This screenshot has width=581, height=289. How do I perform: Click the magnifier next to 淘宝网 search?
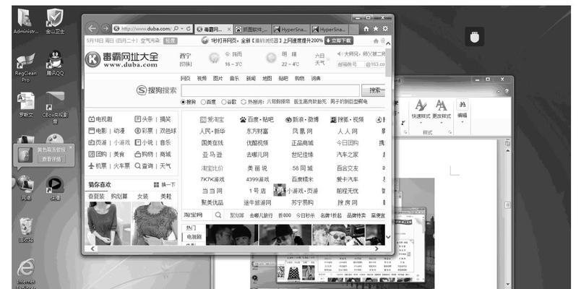(218, 215)
